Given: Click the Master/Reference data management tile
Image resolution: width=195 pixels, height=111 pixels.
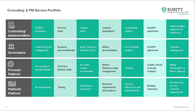Looking at the screenshot, I should point(110,68).
